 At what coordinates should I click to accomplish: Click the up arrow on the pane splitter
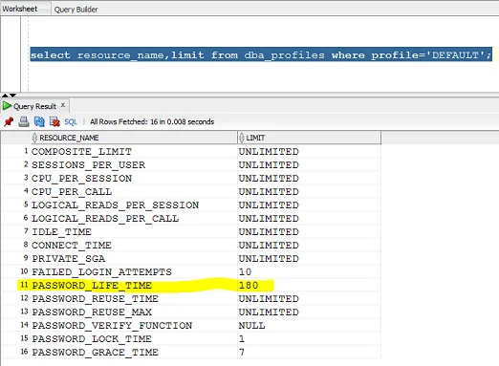[5, 96]
